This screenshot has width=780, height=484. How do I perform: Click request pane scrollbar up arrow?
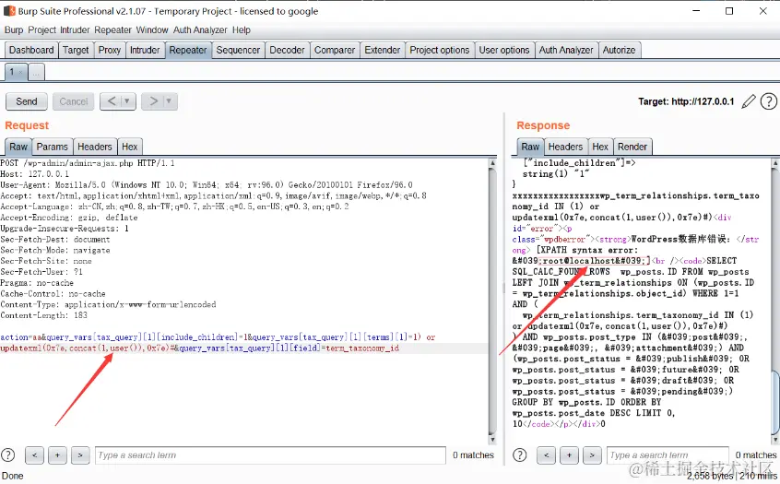tap(492, 162)
